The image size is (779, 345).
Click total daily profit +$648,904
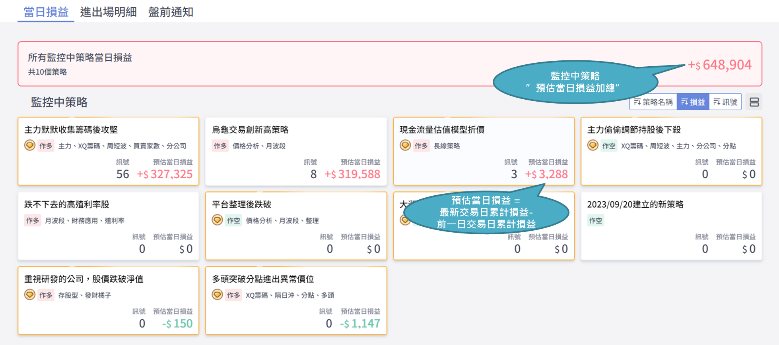tap(720, 65)
